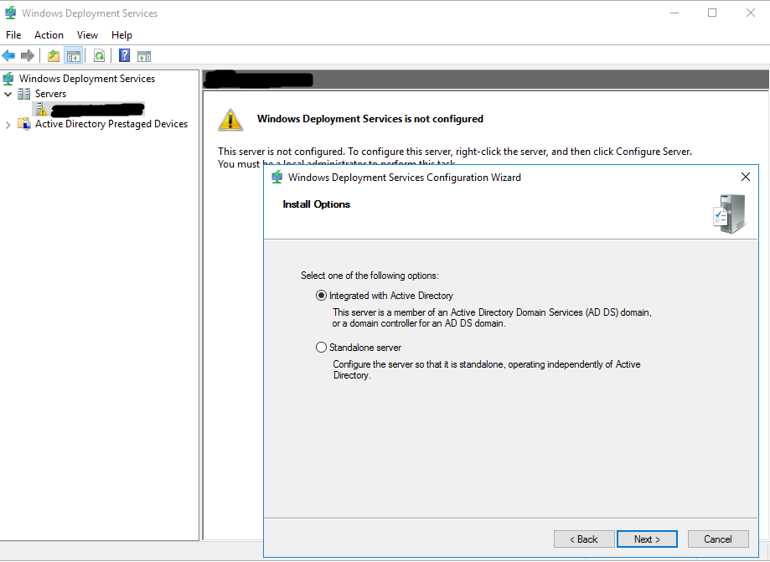The width and height of the screenshot is (770, 562).
Task: Click the Windows Deployment Services root tree icon
Action: click(x=8, y=79)
